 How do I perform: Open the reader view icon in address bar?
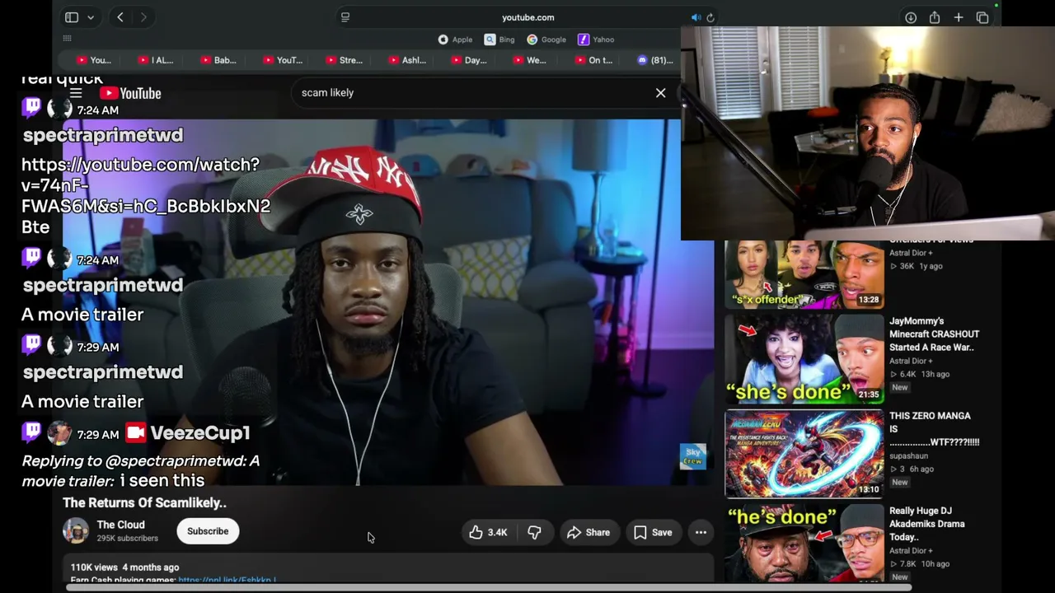[345, 17]
